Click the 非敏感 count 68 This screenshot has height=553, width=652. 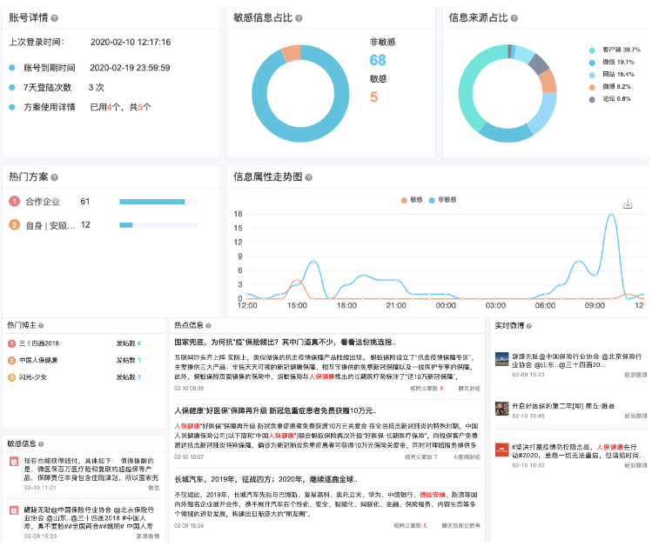pyautogui.click(x=377, y=60)
